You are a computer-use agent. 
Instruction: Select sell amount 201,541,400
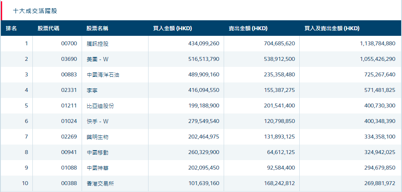pyautogui.click(x=279, y=106)
